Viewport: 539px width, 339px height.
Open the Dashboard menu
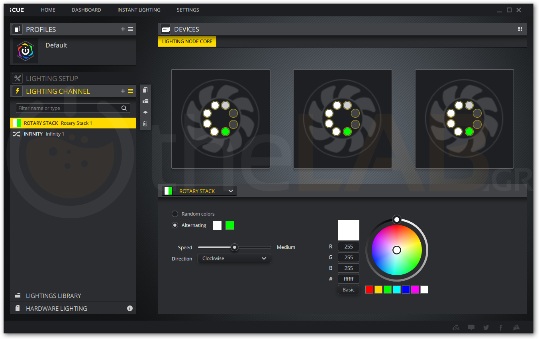[86, 10]
